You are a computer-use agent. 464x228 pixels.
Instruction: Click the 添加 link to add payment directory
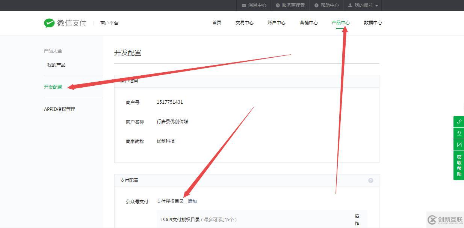[x=192, y=201]
